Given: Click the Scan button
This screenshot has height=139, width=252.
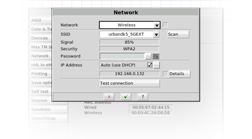Looking at the screenshot, I should point(178,34).
